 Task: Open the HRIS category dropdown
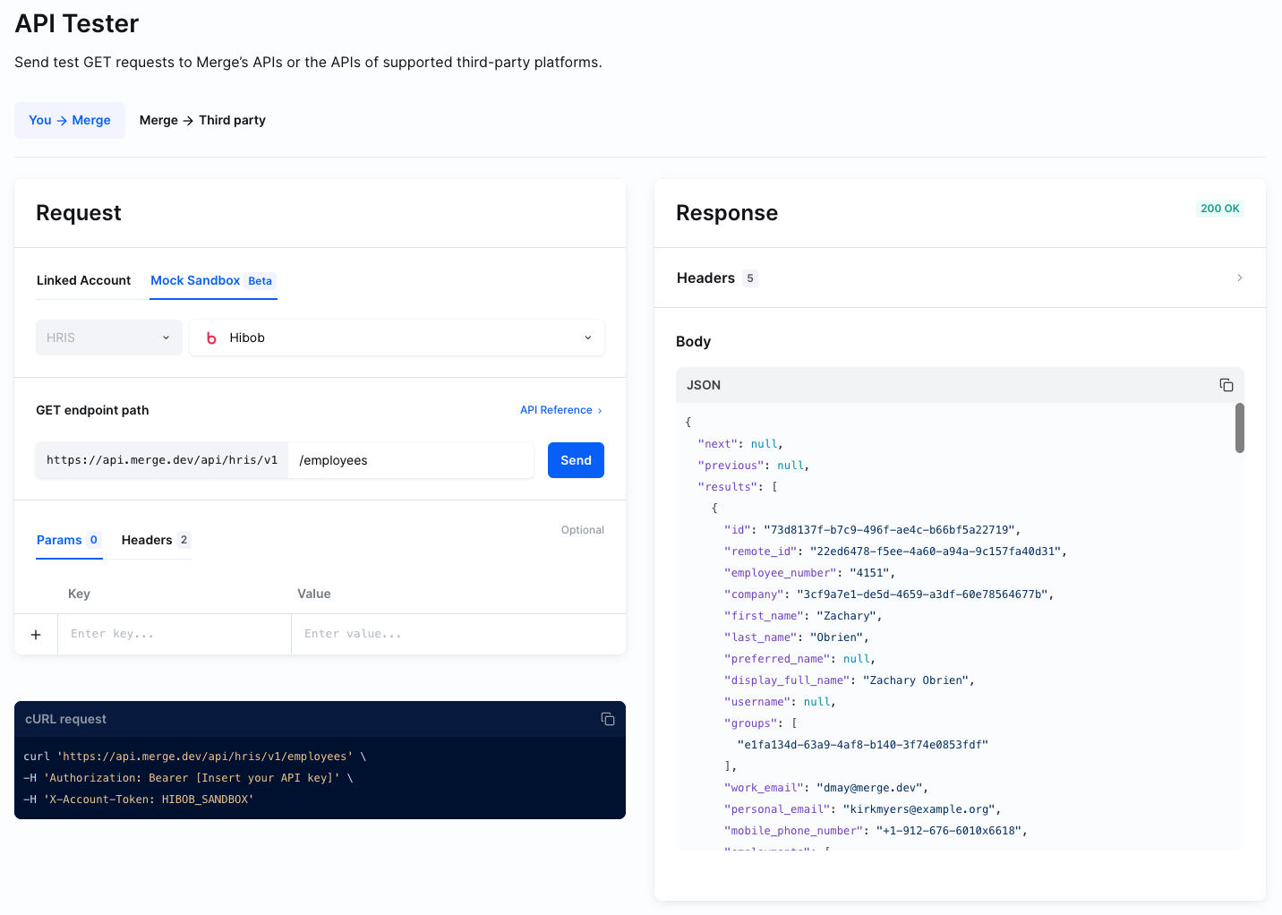[109, 338]
